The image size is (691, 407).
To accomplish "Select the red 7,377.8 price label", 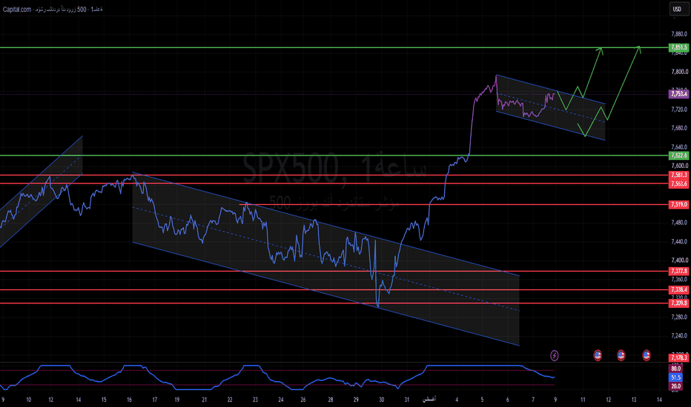I will point(678,271).
